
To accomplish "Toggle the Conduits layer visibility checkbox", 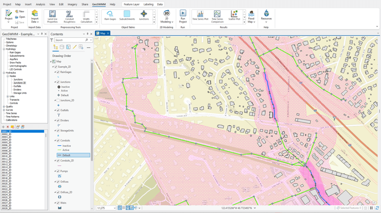I will [x=58, y=141].
